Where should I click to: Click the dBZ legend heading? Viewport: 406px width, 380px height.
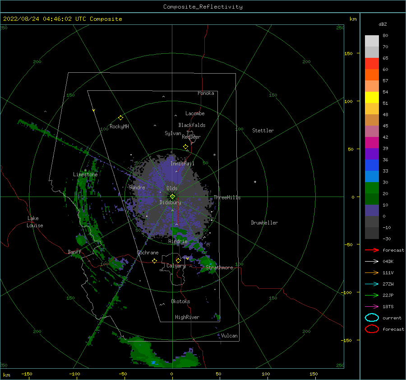[x=383, y=24]
